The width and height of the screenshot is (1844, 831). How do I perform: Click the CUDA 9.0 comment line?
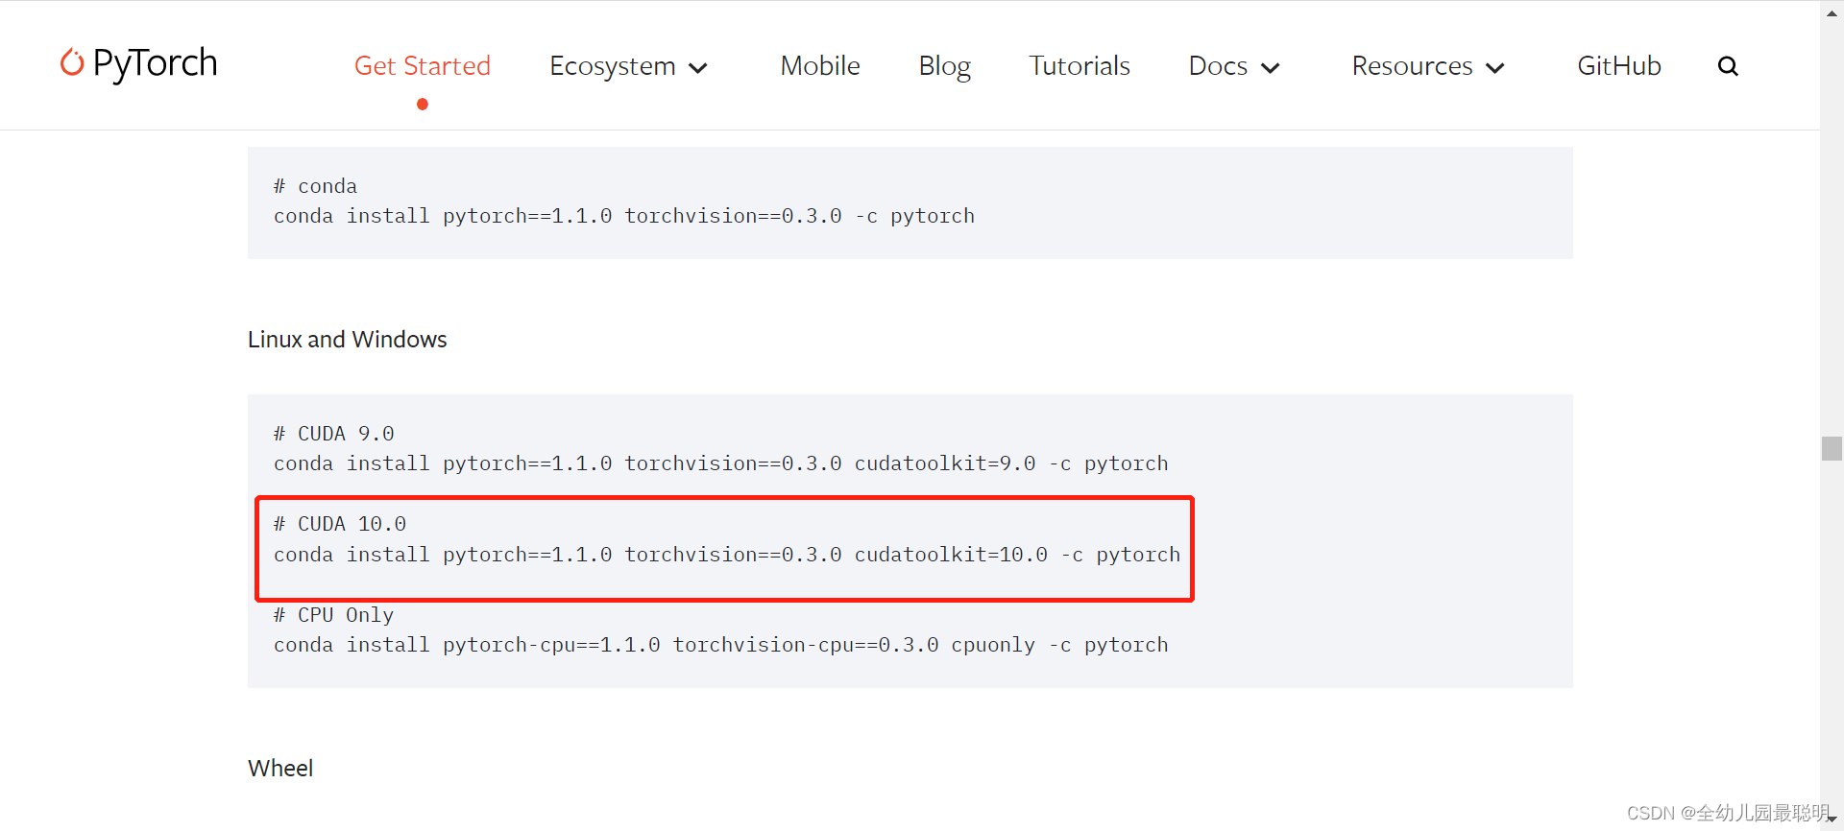click(333, 433)
